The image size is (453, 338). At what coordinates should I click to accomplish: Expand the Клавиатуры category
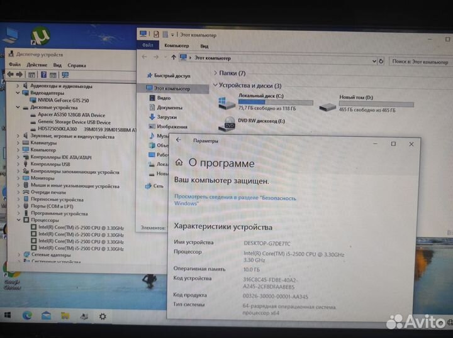tap(18, 143)
